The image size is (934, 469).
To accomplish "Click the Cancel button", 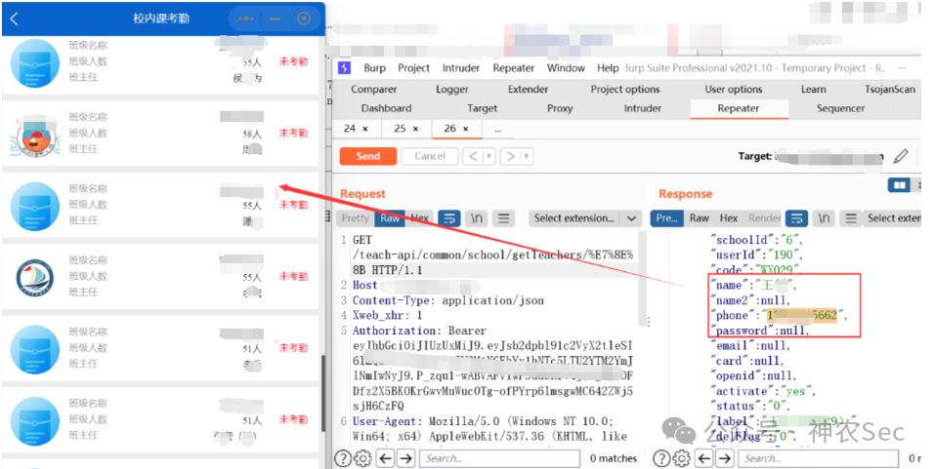I will click(430, 156).
